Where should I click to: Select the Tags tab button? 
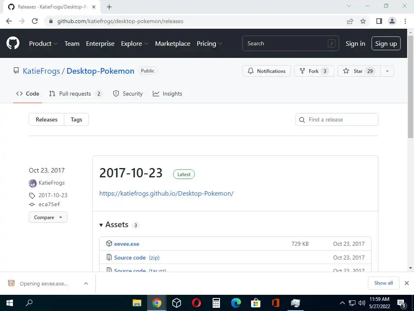click(x=76, y=119)
